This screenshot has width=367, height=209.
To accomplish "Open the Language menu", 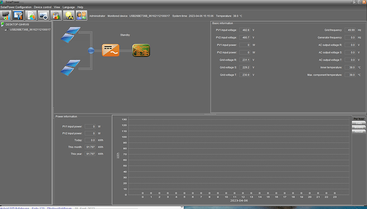I will coord(69,7).
